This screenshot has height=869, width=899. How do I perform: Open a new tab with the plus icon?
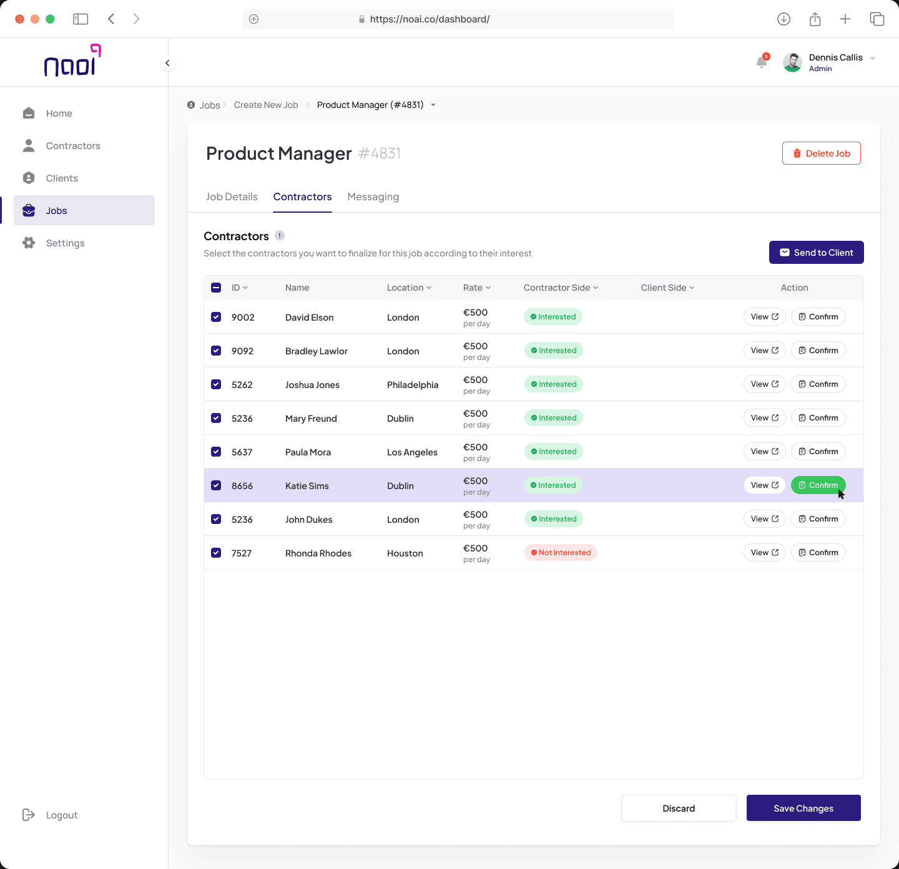tap(845, 19)
